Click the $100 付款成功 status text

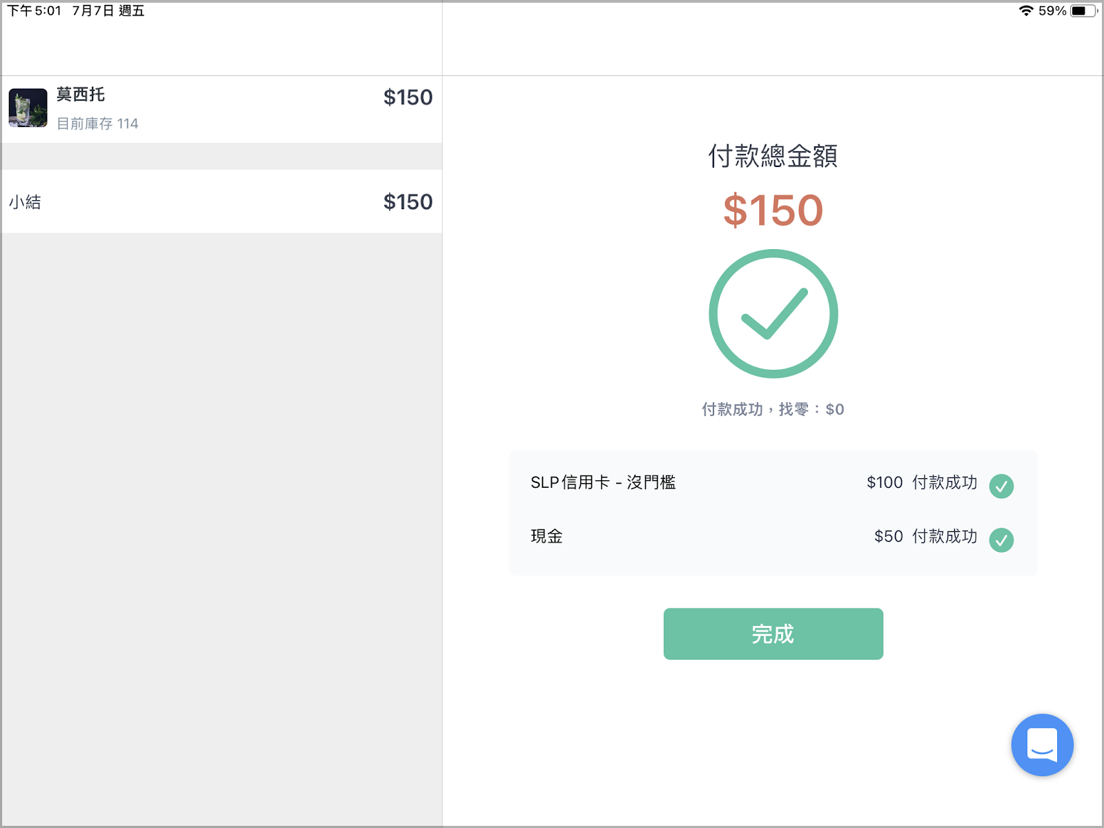(922, 482)
